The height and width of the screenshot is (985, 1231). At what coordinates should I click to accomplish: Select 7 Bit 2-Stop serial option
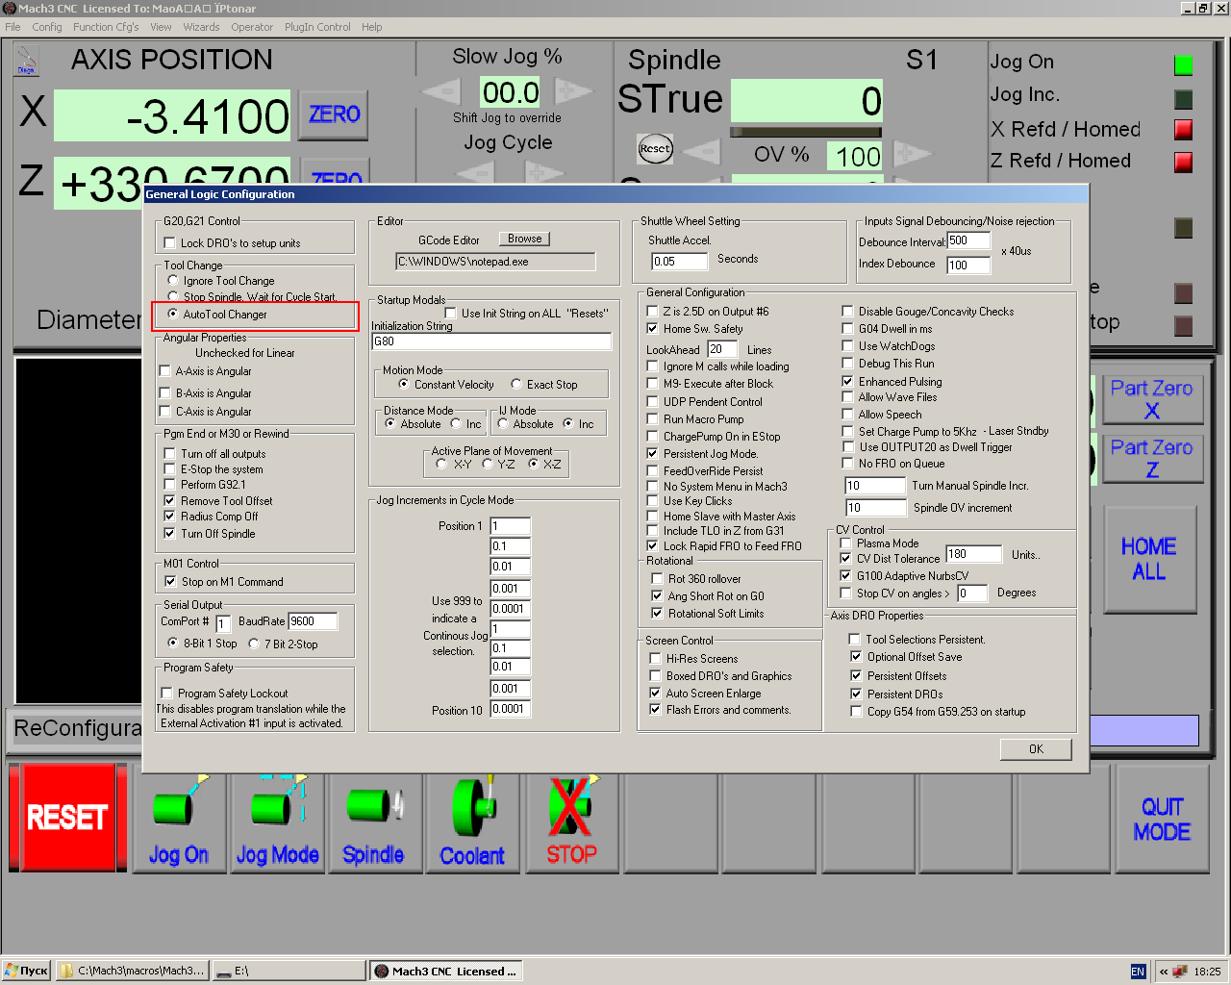[254, 644]
